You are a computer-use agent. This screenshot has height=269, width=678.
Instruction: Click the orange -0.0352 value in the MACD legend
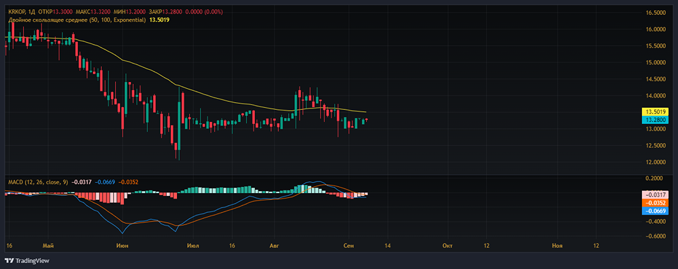coord(128,182)
